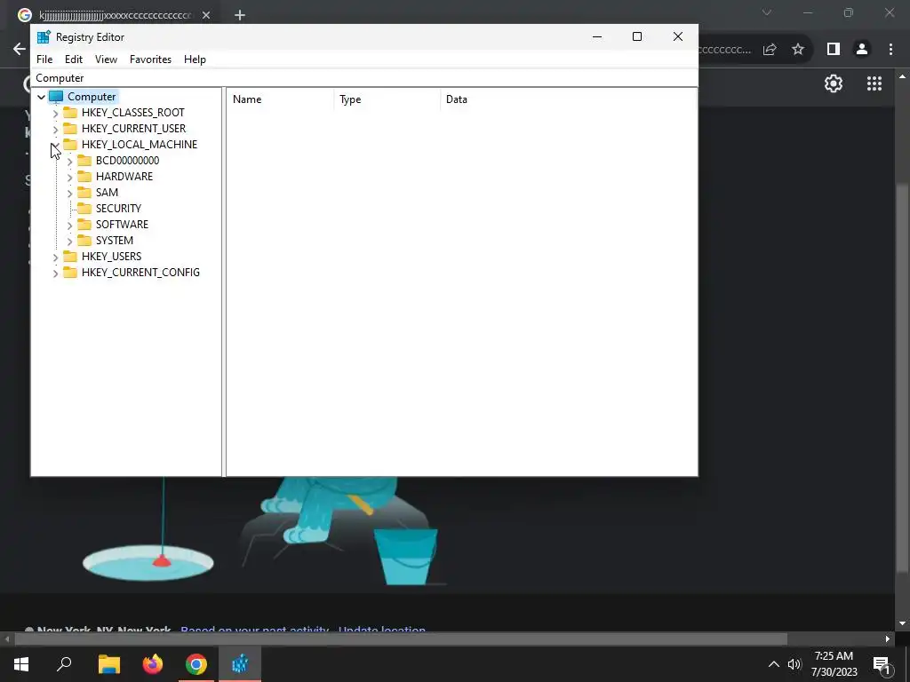910x682 pixels.
Task: Launch Firefox from the taskbar
Action: 153,664
